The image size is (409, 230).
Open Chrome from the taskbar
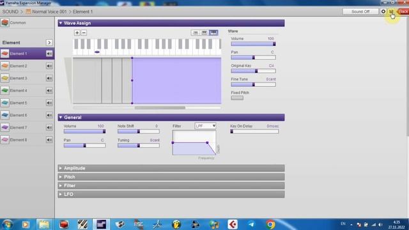click(270, 224)
